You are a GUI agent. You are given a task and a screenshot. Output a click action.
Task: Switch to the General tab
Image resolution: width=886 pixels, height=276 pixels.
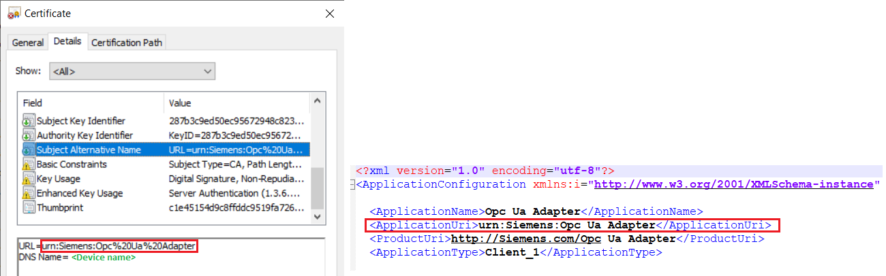coord(28,43)
